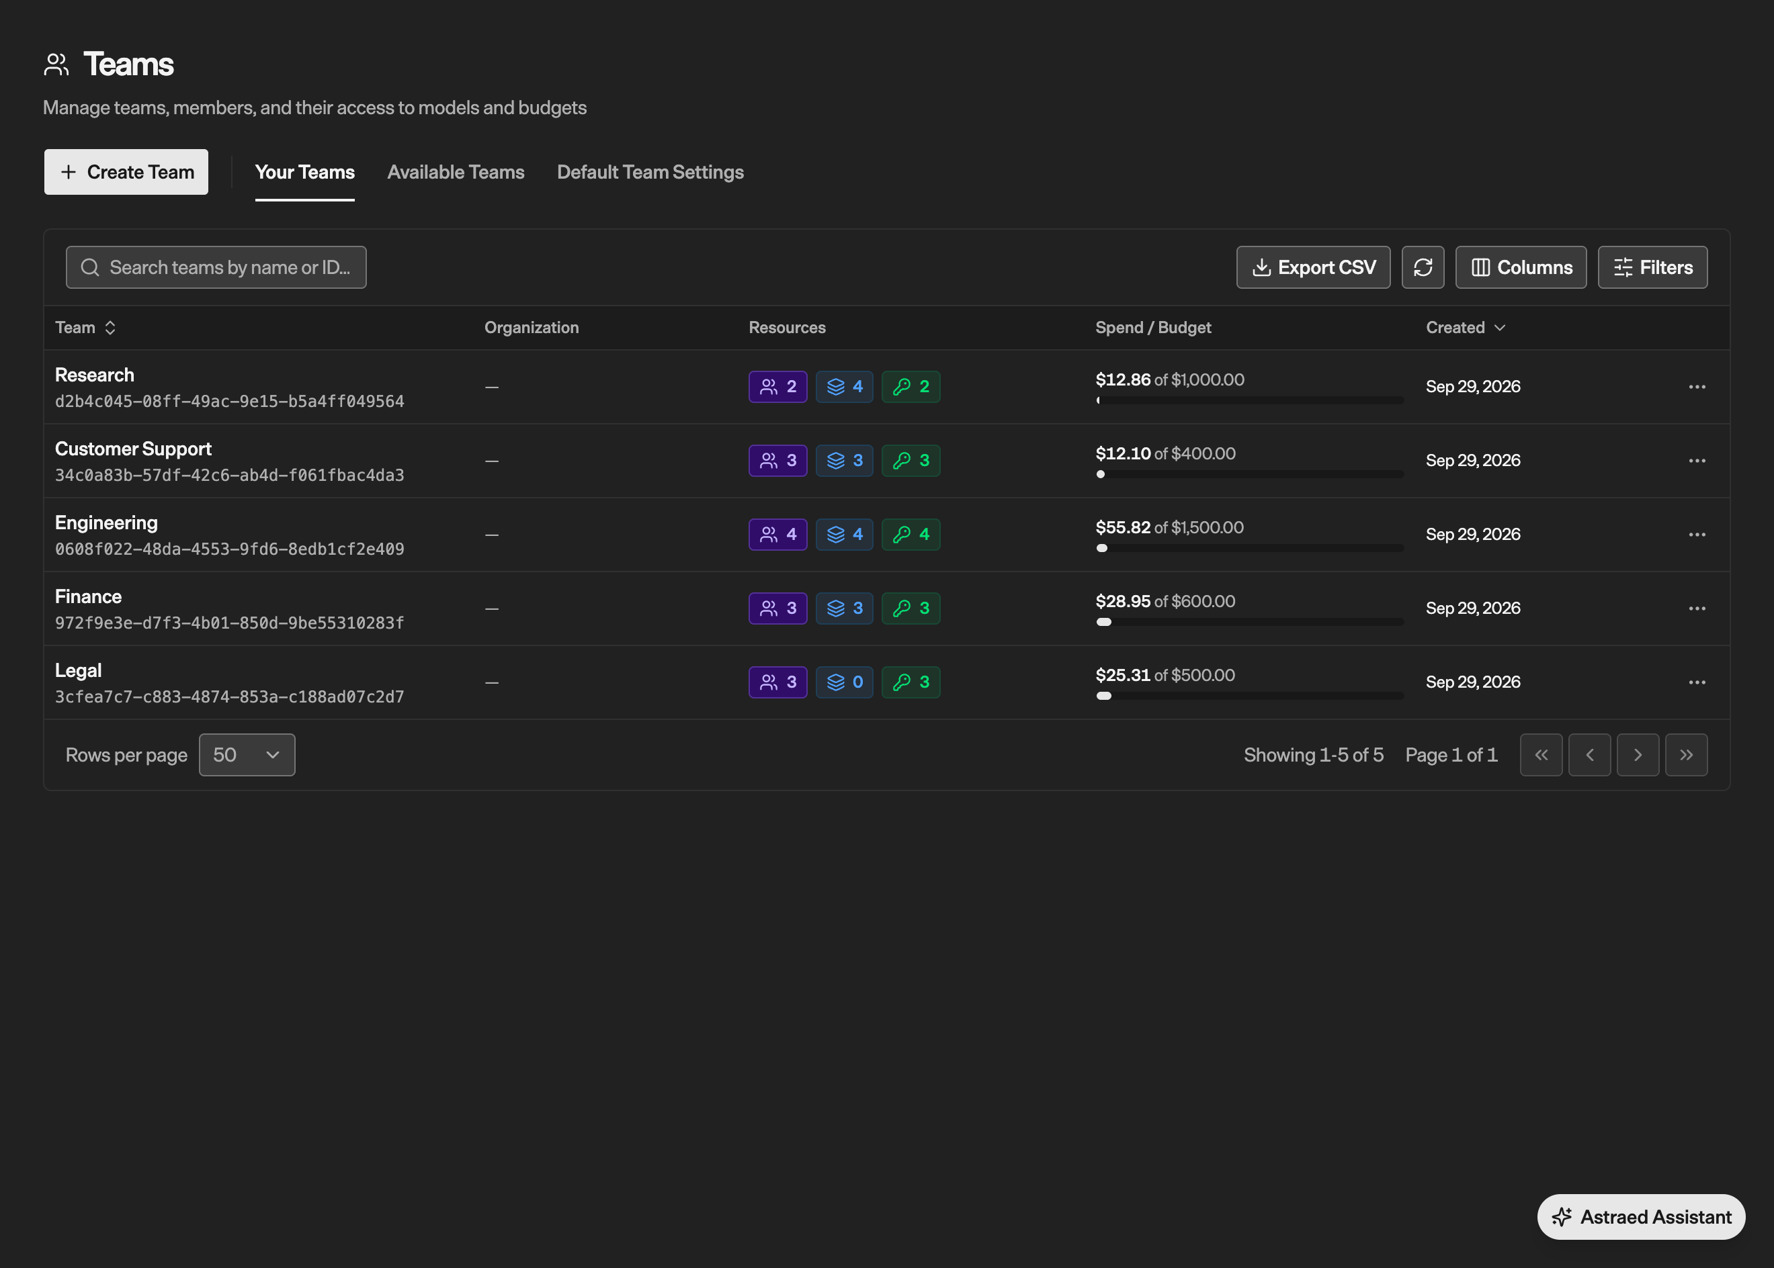The width and height of the screenshot is (1774, 1268).
Task: Sort by Created column header
Action: [1466, 328]
